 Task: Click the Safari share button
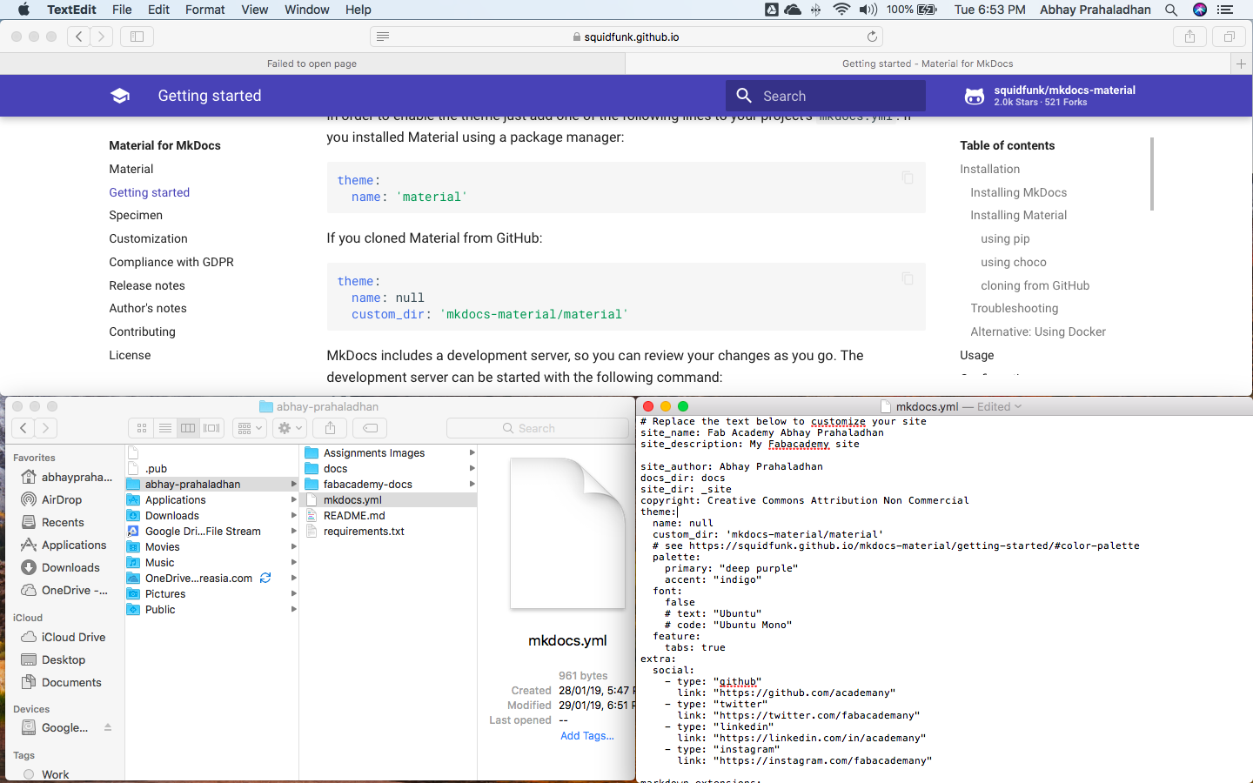point(1189,37)
